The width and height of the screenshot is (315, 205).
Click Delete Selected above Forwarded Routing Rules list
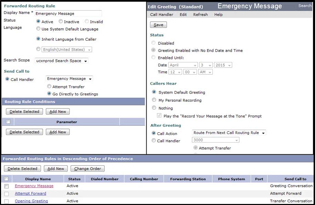click(22, 168)
